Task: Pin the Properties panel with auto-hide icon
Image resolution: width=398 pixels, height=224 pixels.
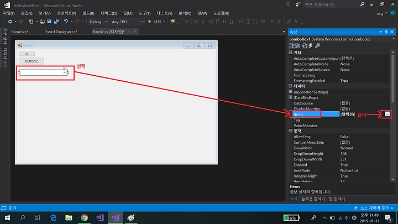Action: point(386,32)
